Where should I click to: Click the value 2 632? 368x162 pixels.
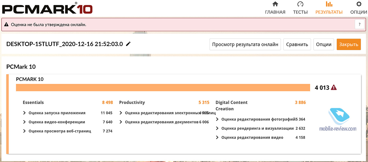click(300, 128)
